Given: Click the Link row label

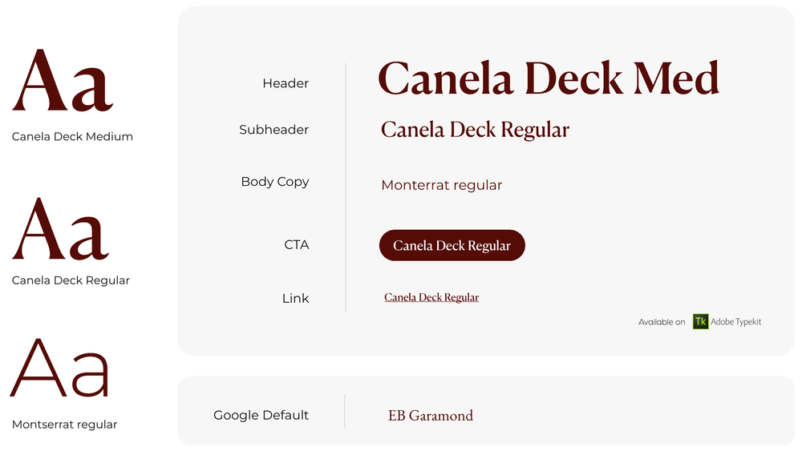Looking at the screenshot, I should click(x=295, y=298).
